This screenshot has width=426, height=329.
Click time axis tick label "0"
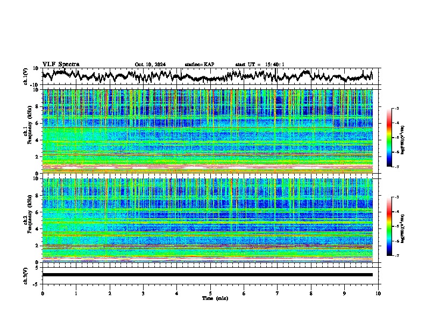42,294
